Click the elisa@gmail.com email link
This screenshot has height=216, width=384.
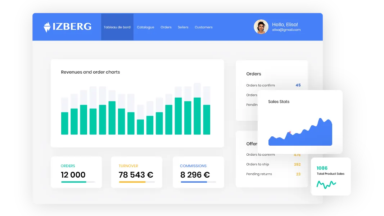point(286,30)
